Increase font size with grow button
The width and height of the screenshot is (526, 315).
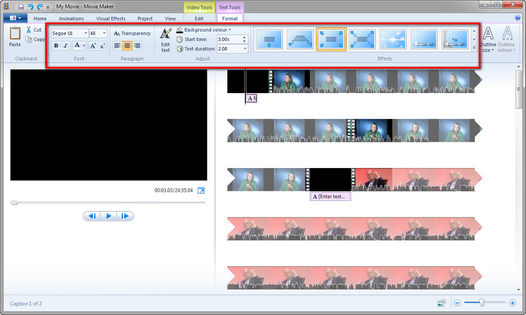93,46
